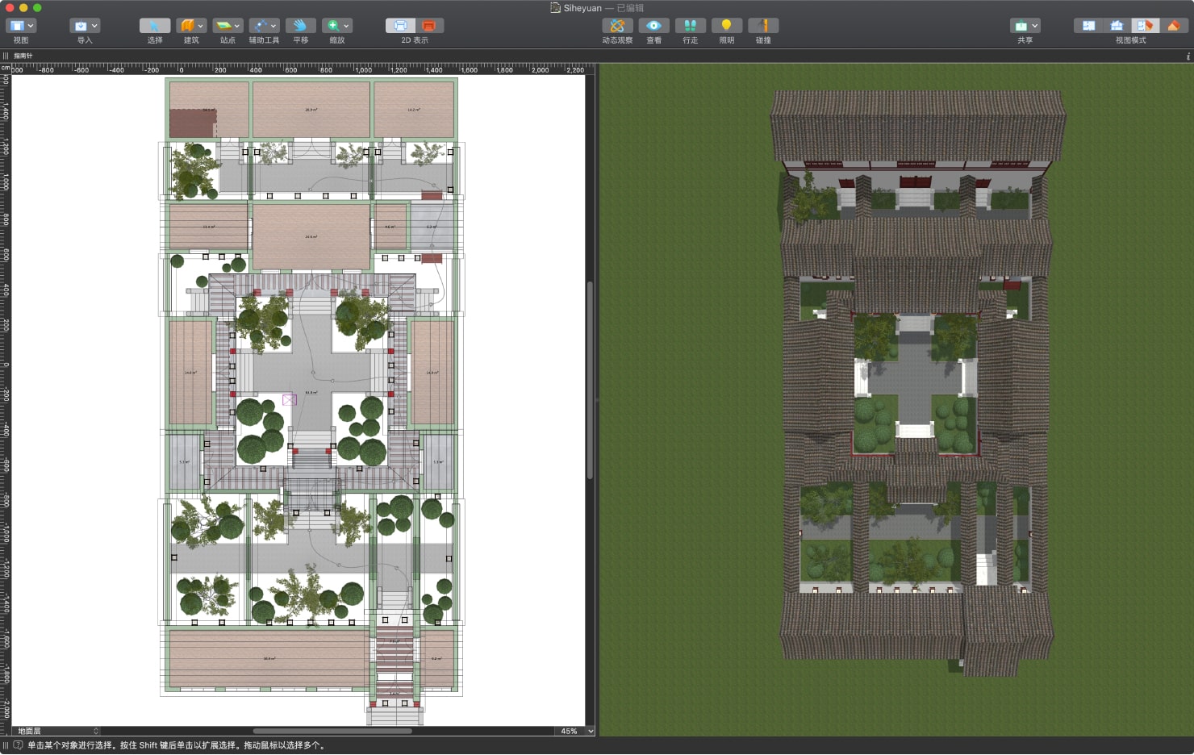Select the central hall room labeled 20.6 m²
The width and height of the screenshot is (1194, 755).
[x=311, y=236]
